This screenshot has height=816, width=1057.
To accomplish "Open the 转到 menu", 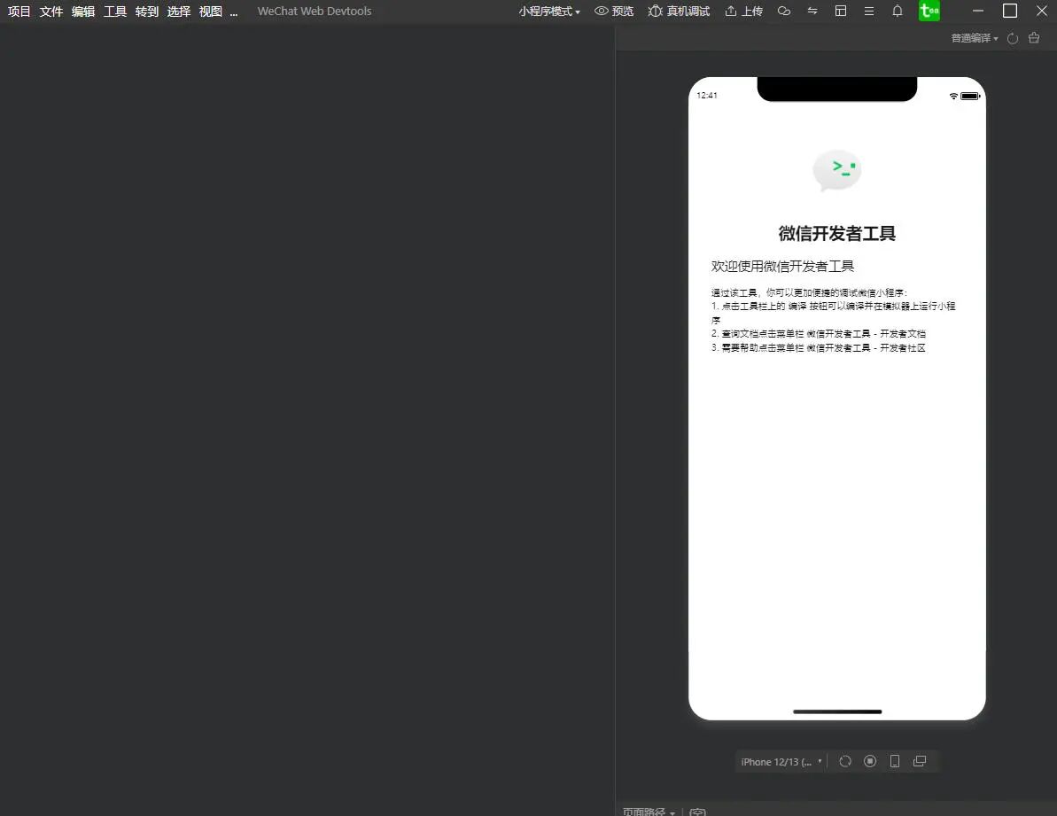I will click(x=147, y=12).
